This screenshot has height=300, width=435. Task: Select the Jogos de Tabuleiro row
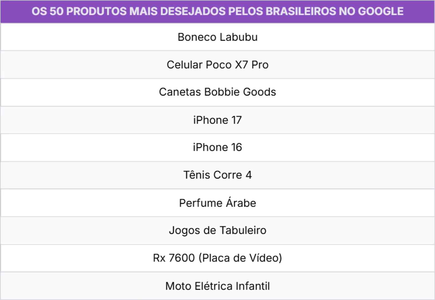click(x=217, y=230)
